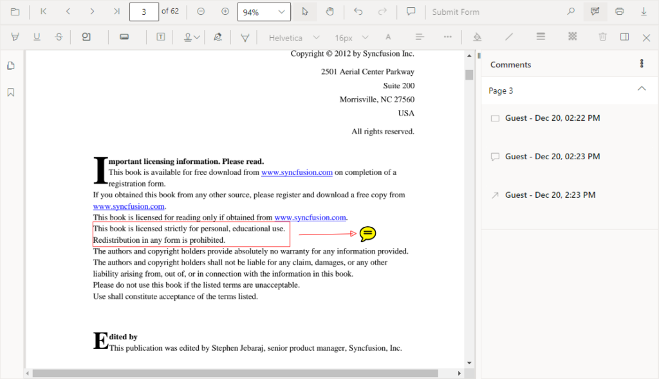Image resolution: width=659 pixels, height=379 pixels.
Task: Select the free text annotation tool
Action: 160,37
